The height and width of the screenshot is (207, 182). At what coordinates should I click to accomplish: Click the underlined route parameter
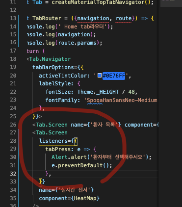click(124, 18)
